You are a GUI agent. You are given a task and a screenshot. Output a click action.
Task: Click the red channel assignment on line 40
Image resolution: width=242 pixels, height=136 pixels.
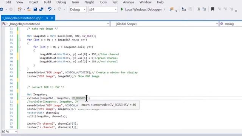click(x=79, y=62)
